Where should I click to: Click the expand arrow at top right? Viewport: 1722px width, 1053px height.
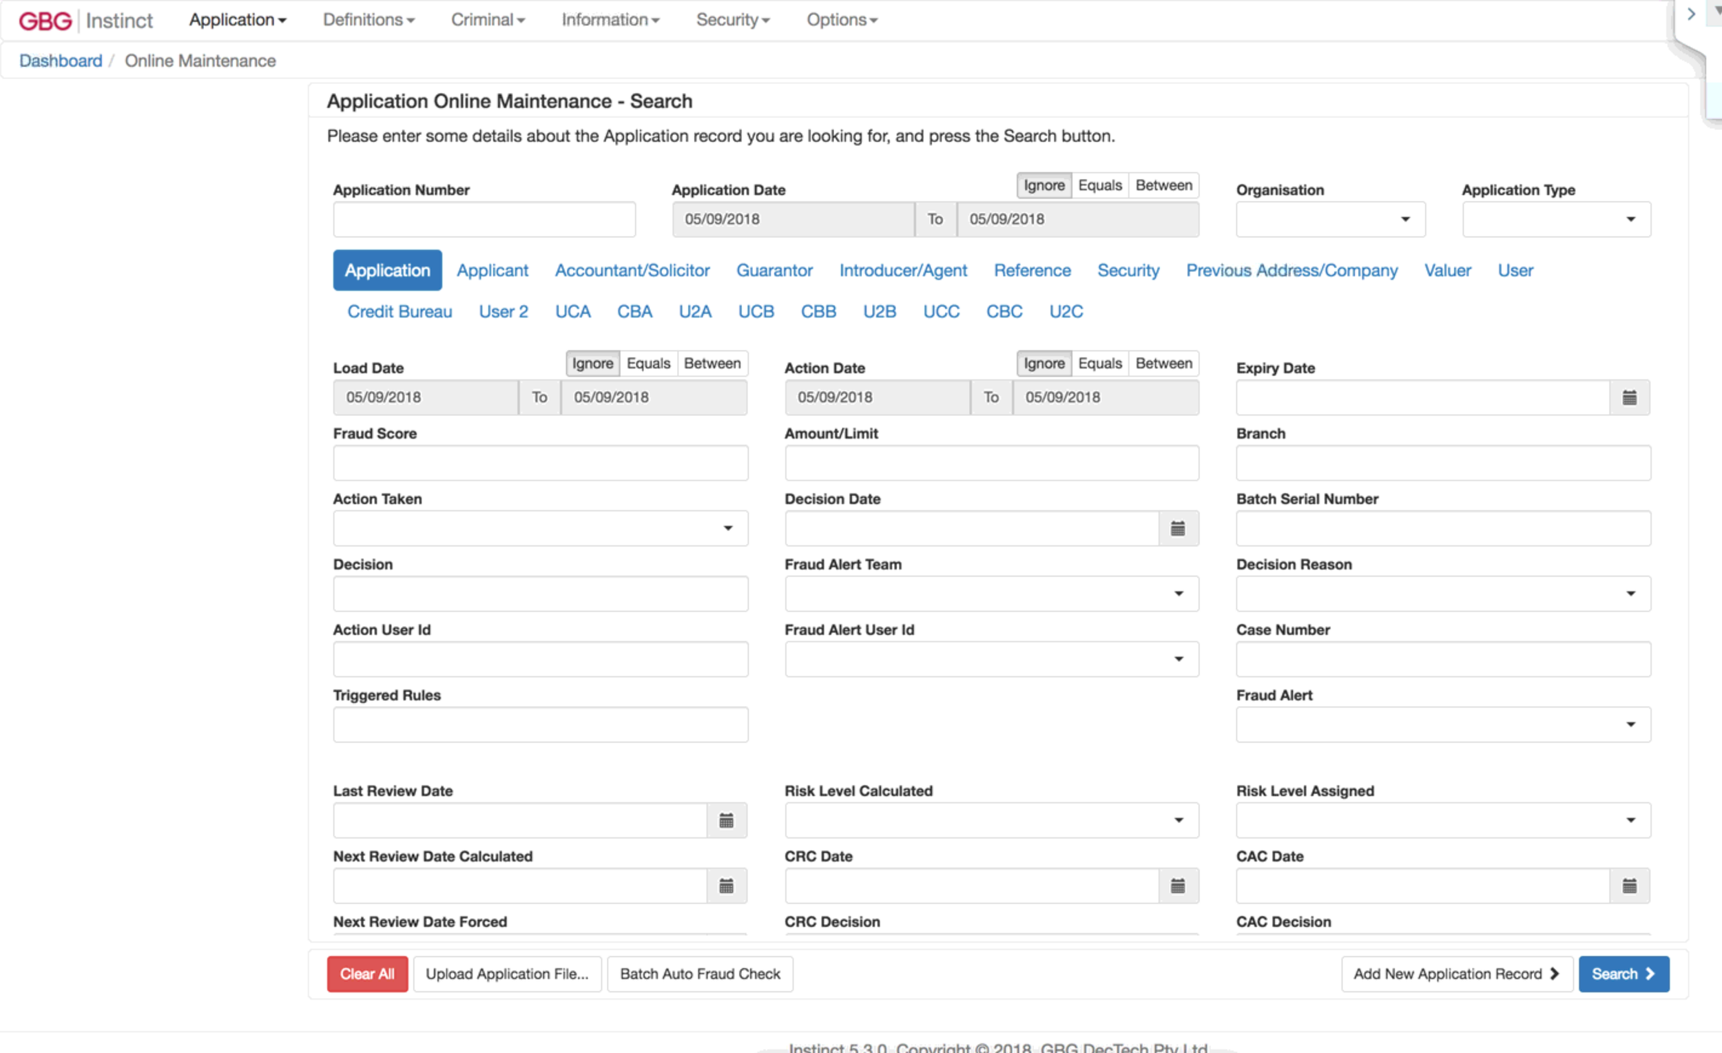pyautogui.click(x=1691, y=14)
